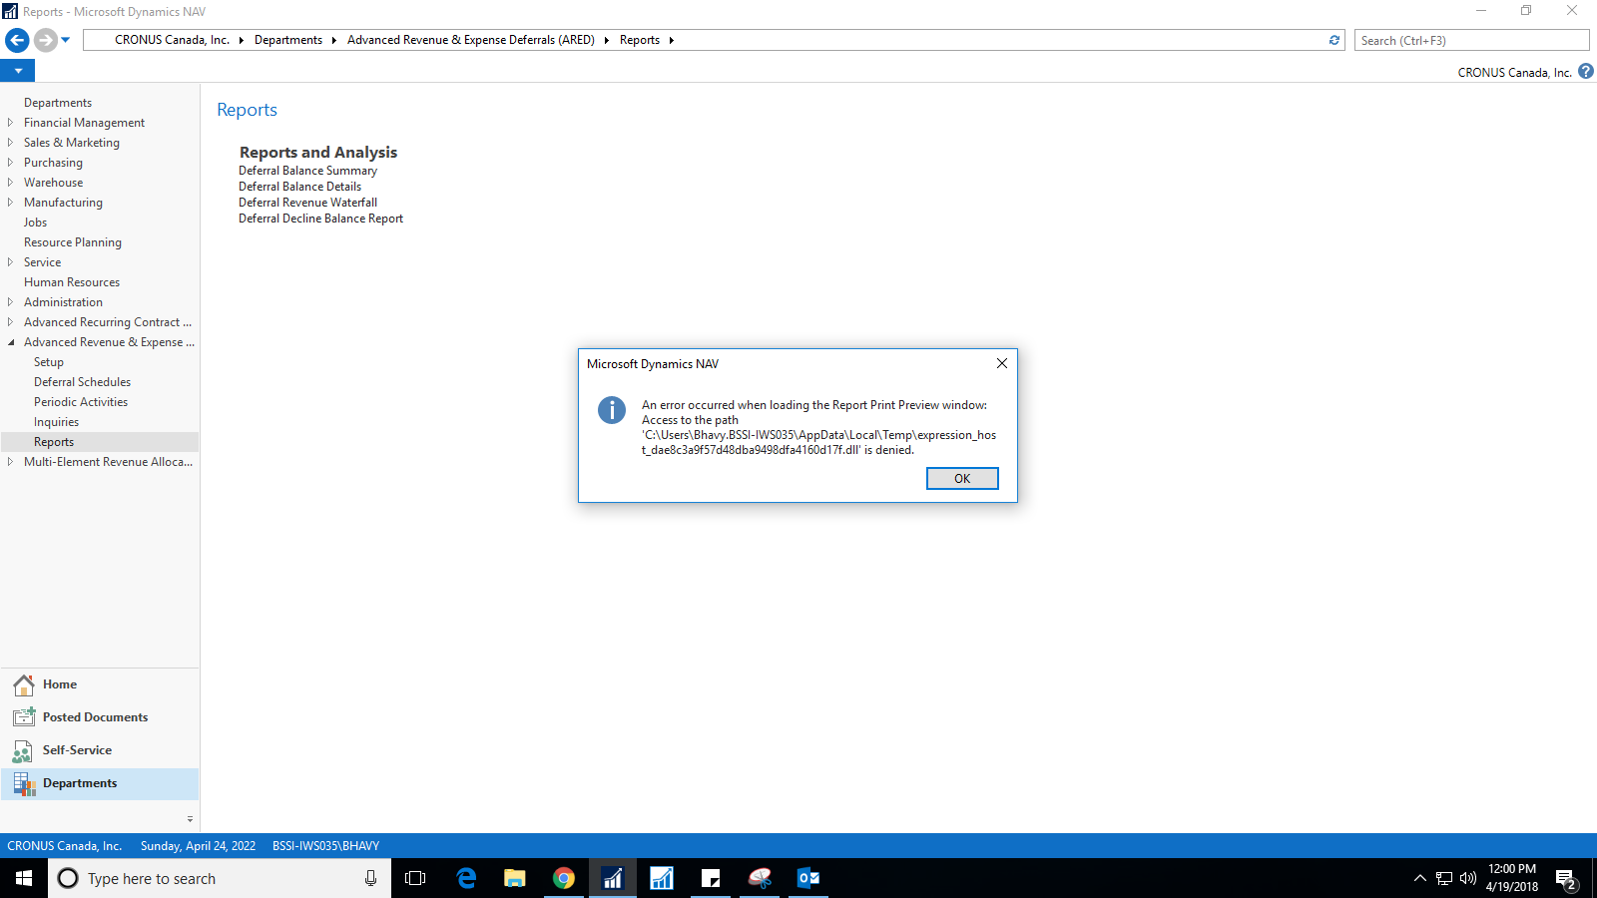Click OK in the error dialog
Image resolution: width=1597 pixels, height=898 pixels.
(962, 479)
